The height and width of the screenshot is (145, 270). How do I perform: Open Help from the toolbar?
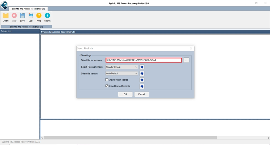tap(39, 16)
